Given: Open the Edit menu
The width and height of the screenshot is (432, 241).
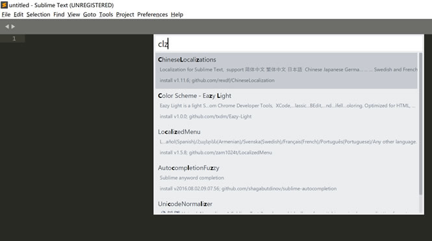Looking at the screenshot, I should 18,14.
